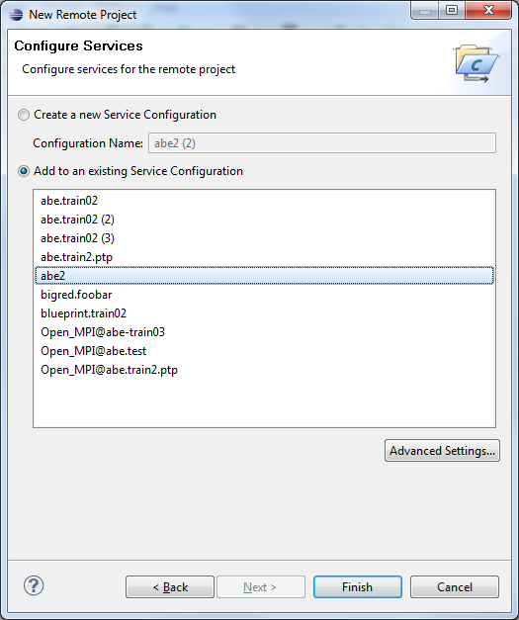Click the remote C project folder icon
The width and height of the screenshot is (519, 620).
click(476, 63)
